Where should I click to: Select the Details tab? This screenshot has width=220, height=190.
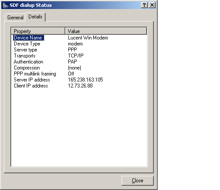click(35, 17)
